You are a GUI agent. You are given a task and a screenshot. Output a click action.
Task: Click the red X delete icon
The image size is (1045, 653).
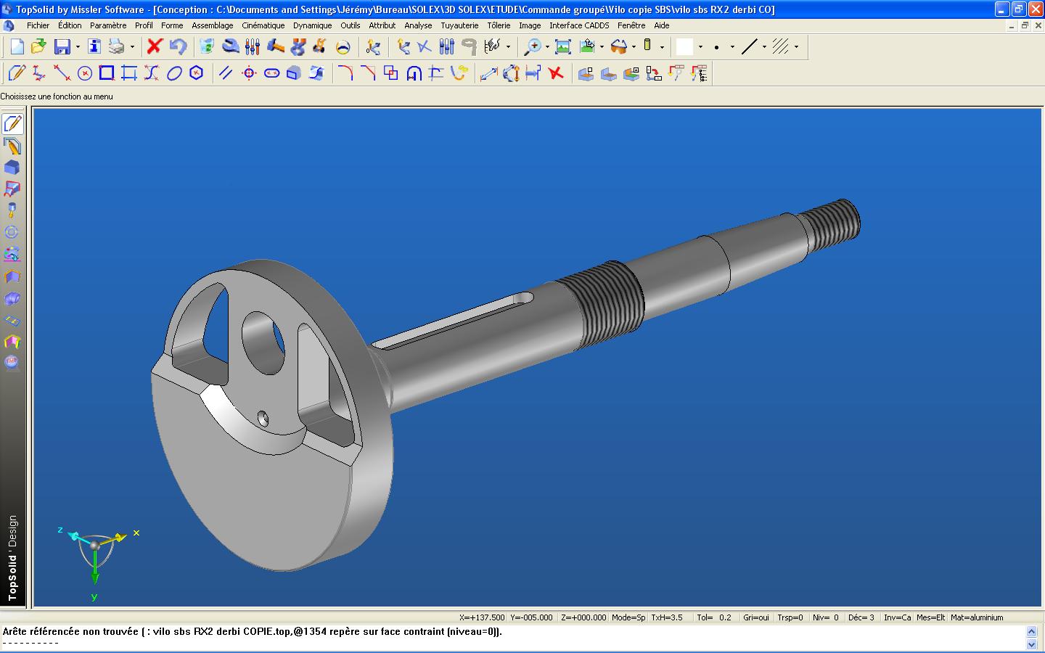154,47
